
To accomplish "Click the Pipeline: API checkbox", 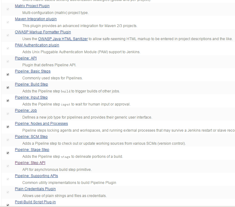I will pyautogui.click(x=8, y=62).
